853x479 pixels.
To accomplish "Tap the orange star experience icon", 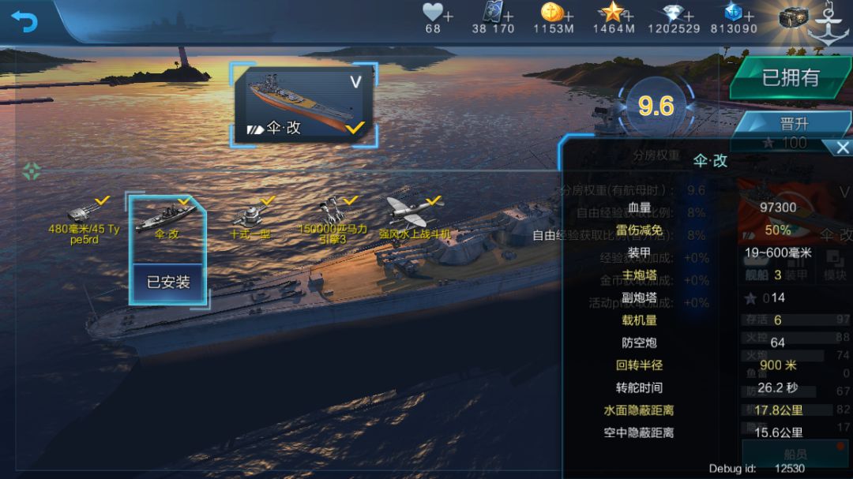I will pyautogui.click(x=612, y=11).
